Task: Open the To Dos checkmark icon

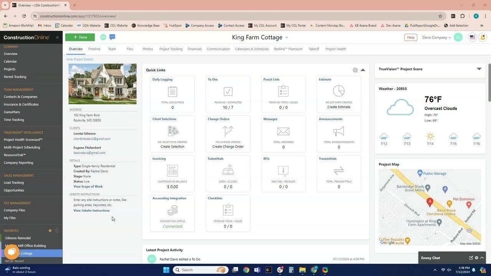Action: [228, 91]
